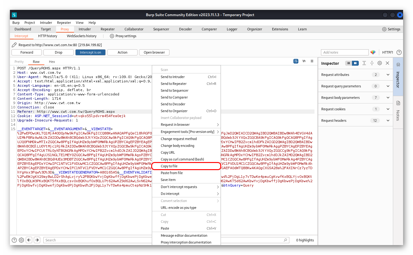Viewport: 413px width, 255px height.
Task: Switch to the HTTP history tab
Action: click(x=48, y=36)
